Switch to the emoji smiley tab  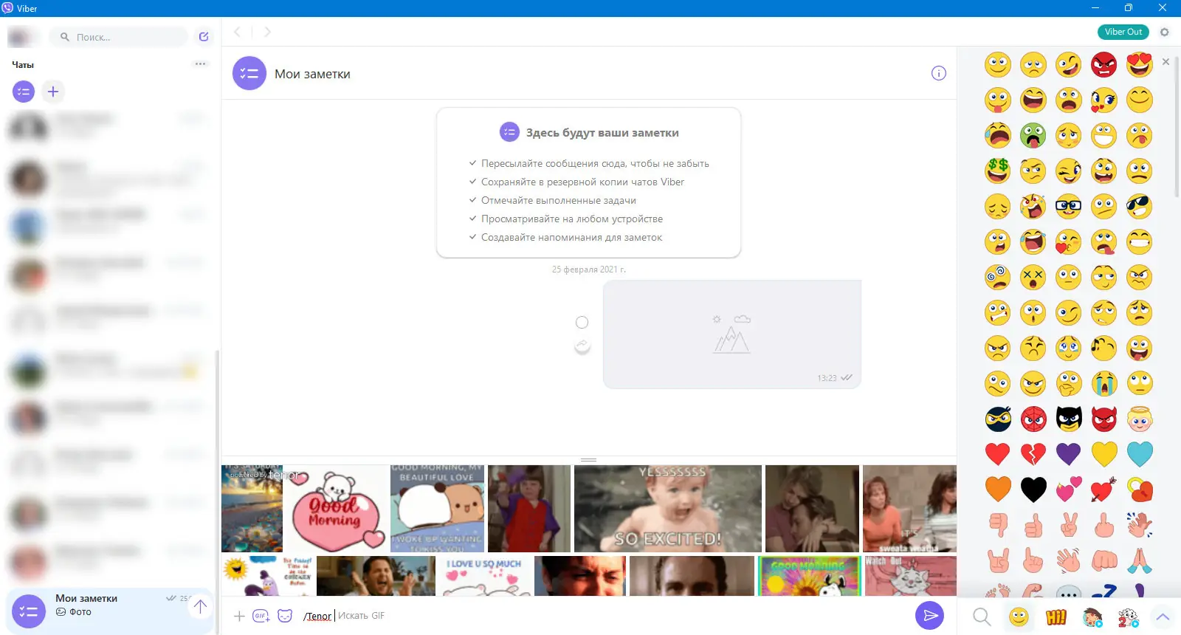1019,617
